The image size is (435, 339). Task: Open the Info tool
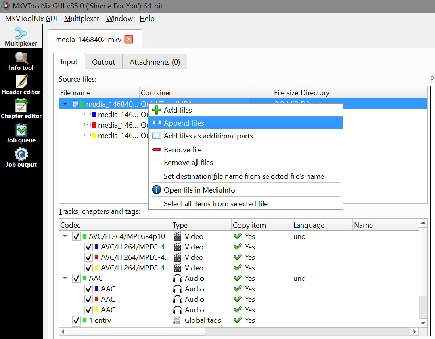(x=21, y=61)
